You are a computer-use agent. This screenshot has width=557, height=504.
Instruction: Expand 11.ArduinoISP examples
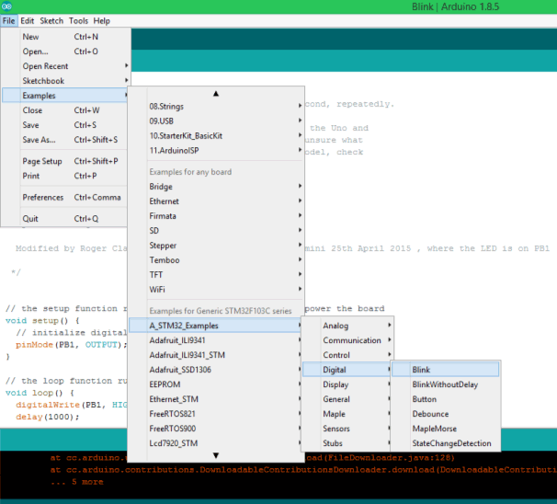click(216, 150)
